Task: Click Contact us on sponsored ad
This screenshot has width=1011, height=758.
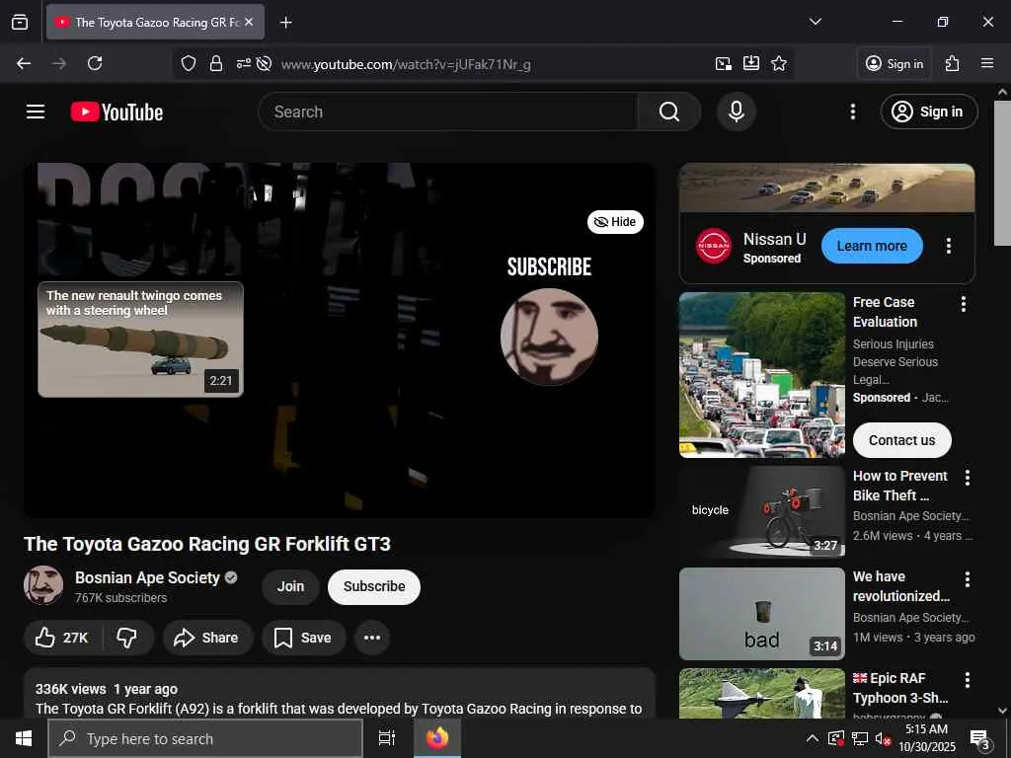Action: tap(901, 440)
